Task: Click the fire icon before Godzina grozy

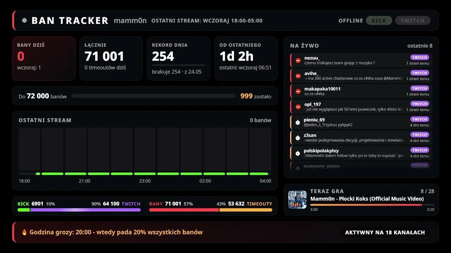Action: pos(24,232)
